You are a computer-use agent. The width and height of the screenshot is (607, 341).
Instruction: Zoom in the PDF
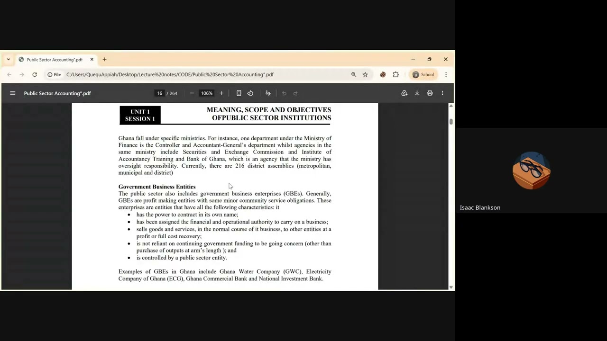click(221, 93)
